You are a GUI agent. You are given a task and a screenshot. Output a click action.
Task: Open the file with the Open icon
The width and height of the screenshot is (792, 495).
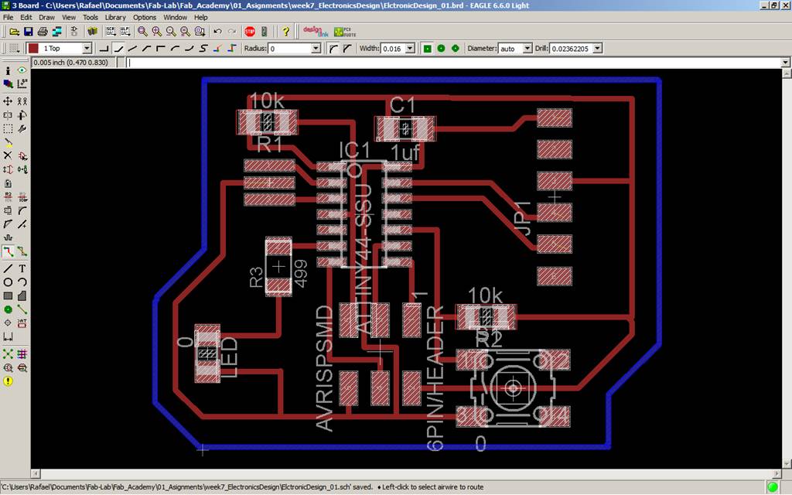point(14,32)
